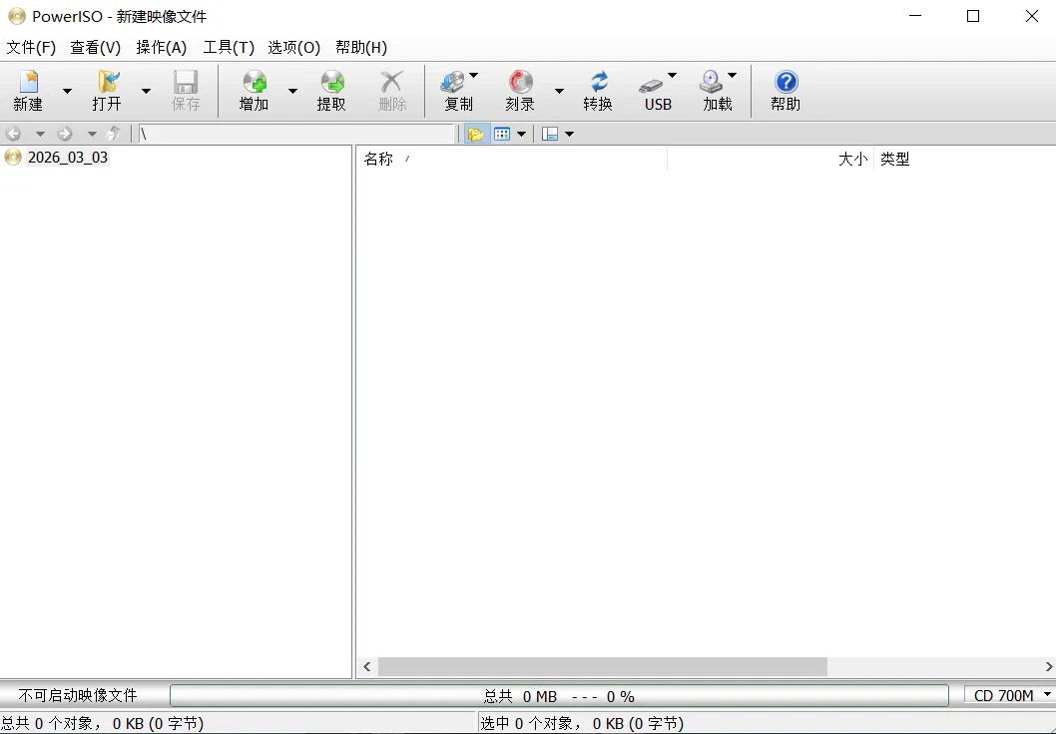
Task: Click the 选中 0 个对象 status text
Action: coord(582,724)
